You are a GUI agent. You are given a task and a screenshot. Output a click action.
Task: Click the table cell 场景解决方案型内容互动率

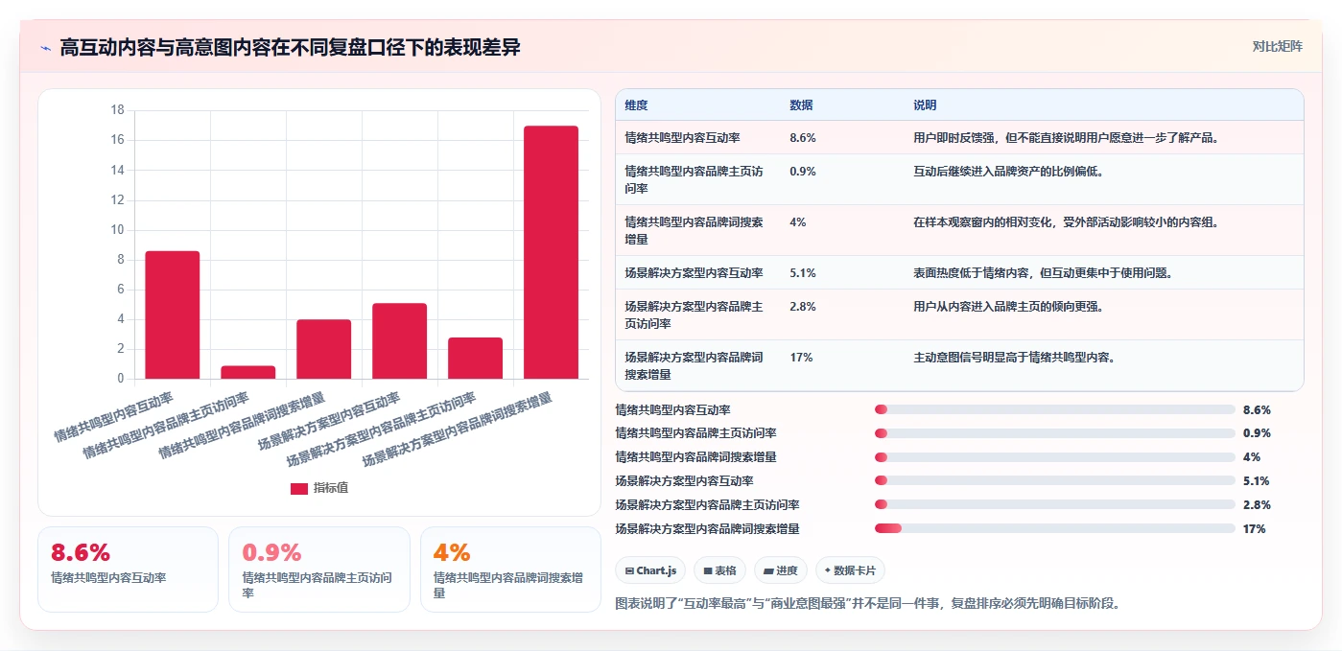(x=694, y=273)
